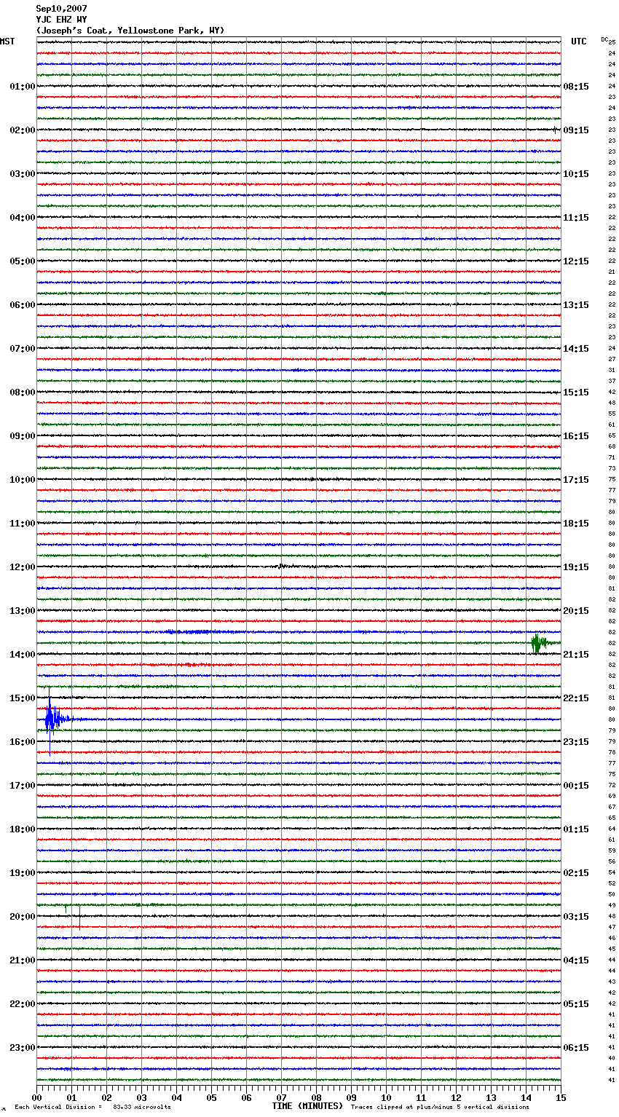
Task: Select the 15:00 MST time label
Action: (x=23, y=698)
